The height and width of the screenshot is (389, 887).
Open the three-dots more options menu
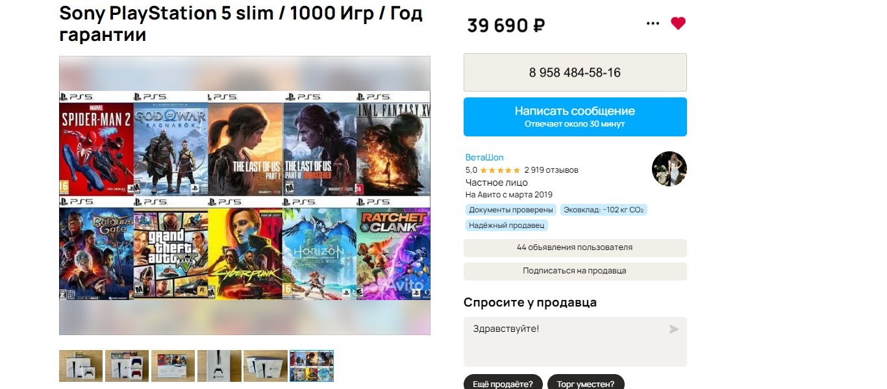pos(653,23)
